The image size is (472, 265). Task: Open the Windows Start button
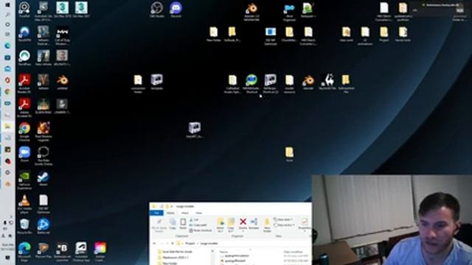[8, 5]
